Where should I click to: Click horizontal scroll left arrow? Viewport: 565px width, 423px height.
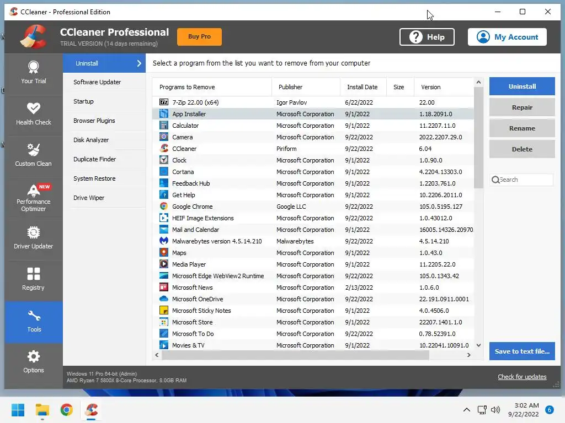(x=157, y=355)
